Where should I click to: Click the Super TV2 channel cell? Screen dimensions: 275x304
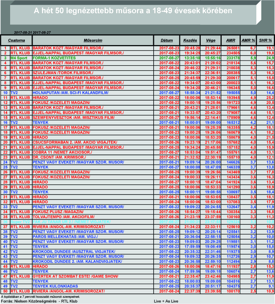[x=20, y=222]
